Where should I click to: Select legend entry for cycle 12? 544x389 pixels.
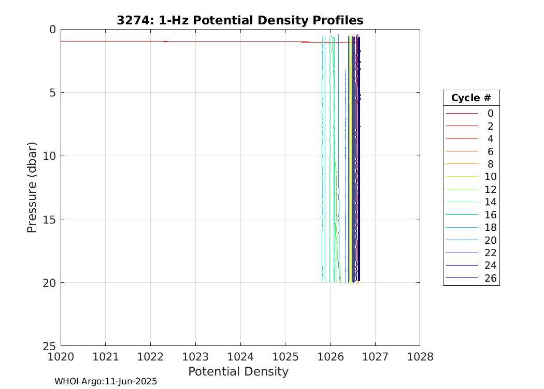[471, 189]
